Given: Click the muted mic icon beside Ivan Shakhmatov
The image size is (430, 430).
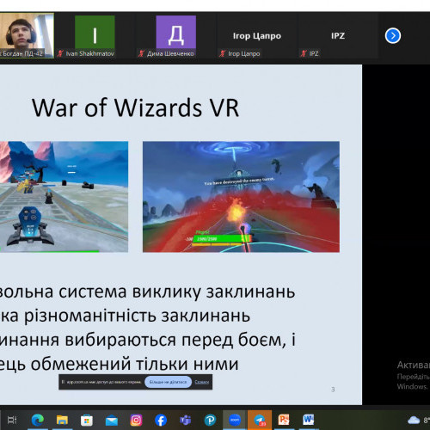Looking at the screenshot, I should [x=60, y=53].
